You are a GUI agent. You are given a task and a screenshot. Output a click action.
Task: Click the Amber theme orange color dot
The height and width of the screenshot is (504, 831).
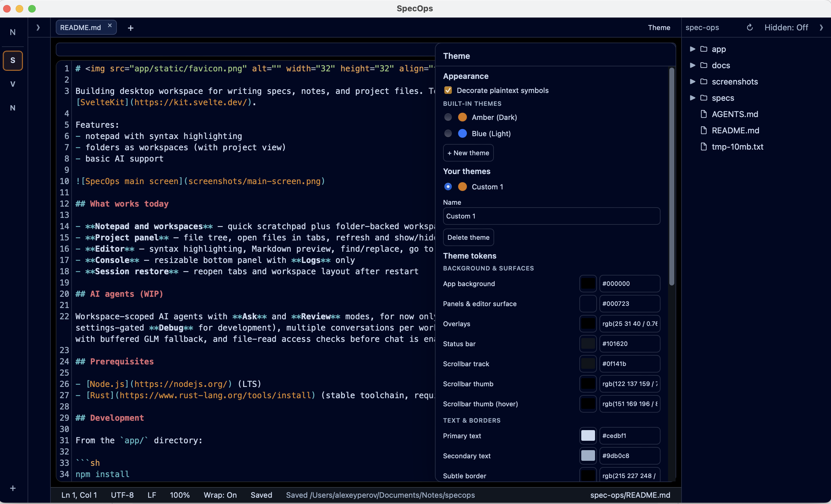click(x=463, y=117)
